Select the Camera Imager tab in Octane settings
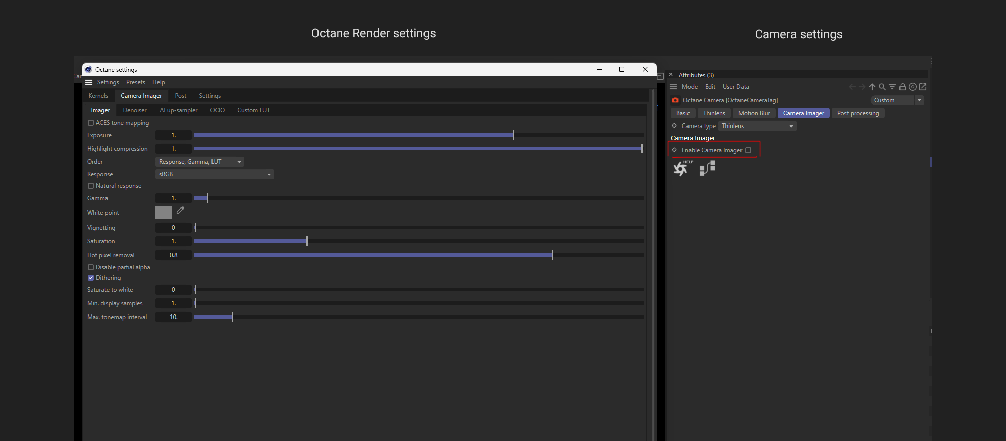This screenshot has width=1006, height=441. (141, 96)
